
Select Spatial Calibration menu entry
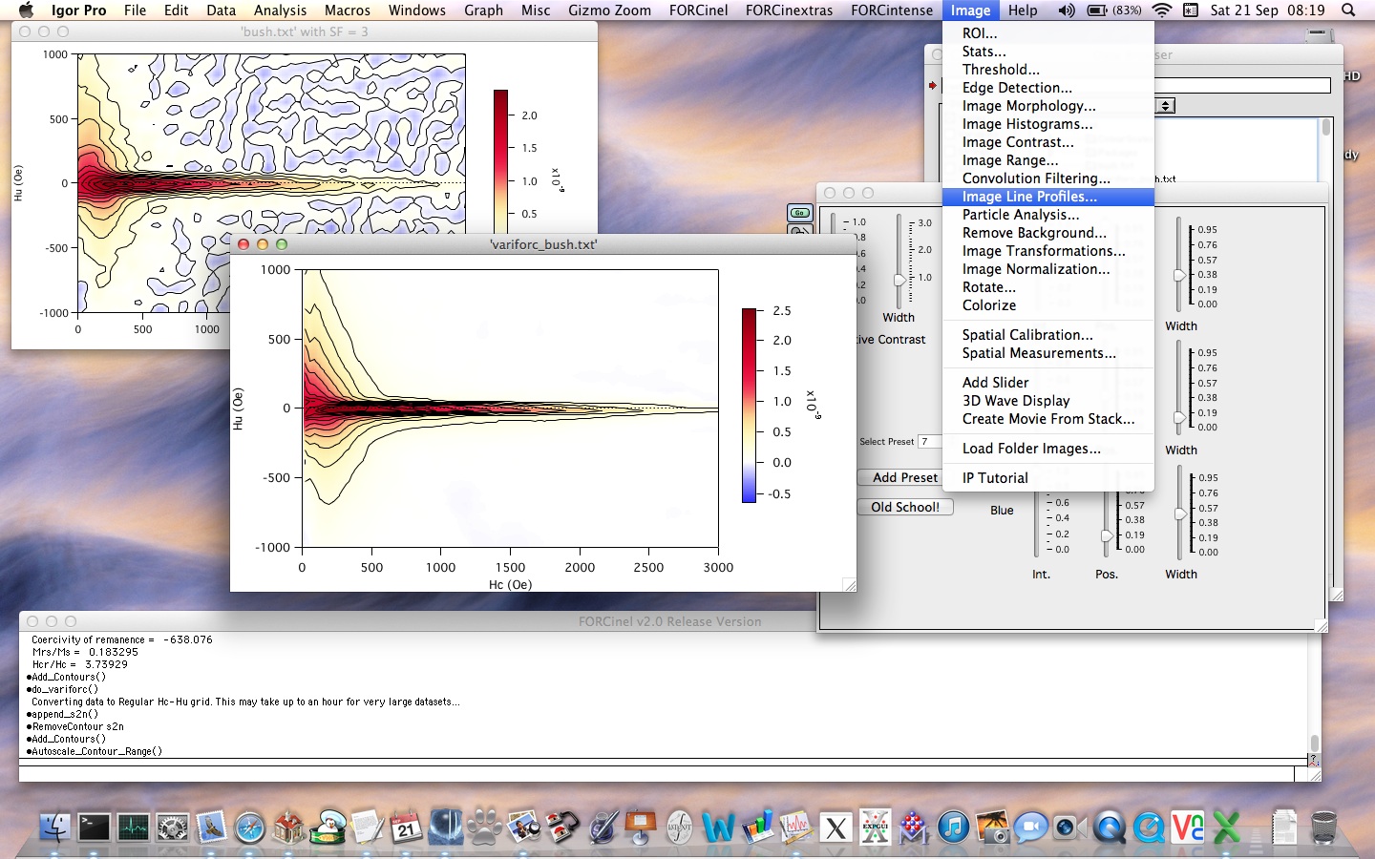[1027, 335]
